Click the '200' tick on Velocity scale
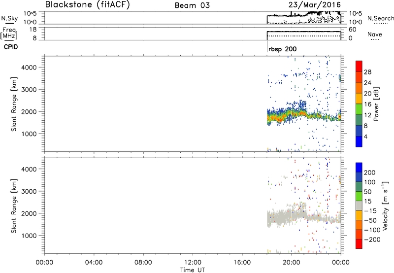The height and width of the screenshot is (273, 394). [370, 172]
